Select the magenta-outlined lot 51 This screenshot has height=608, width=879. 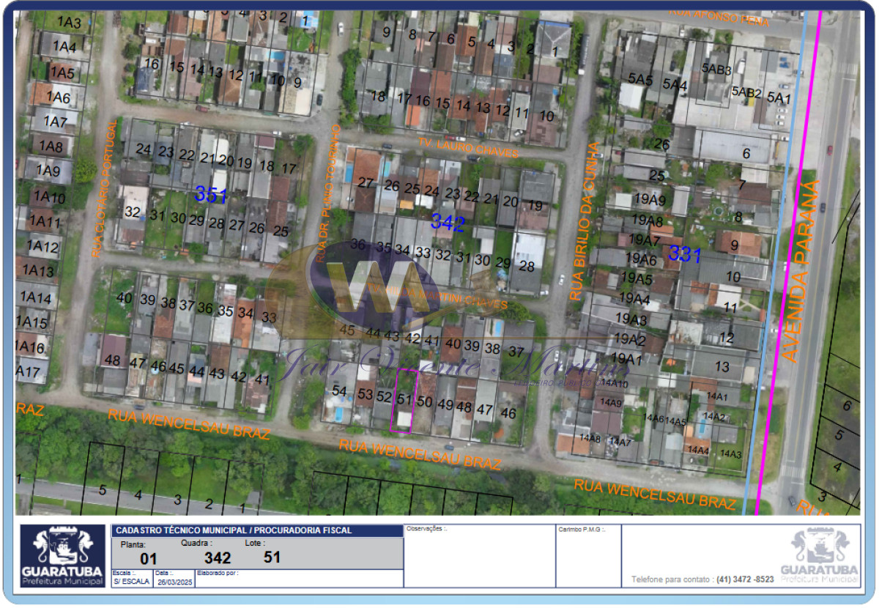point(404,400)
